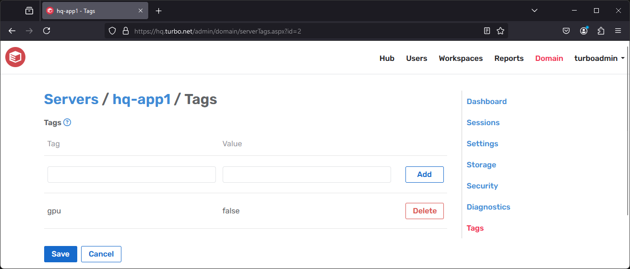Bookmark this page with the star icon

click(500, 31)
